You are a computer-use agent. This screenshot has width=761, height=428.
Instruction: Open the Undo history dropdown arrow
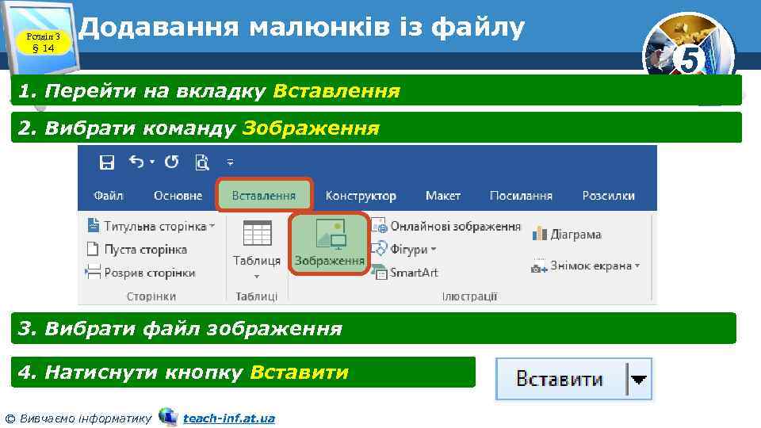(152, 162)
